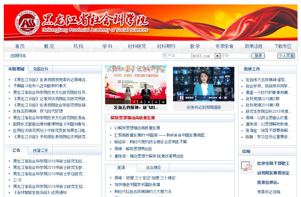Screen dimensions: 301x197
Task: Click the 密码 password field
Action: tap(235, 56)
